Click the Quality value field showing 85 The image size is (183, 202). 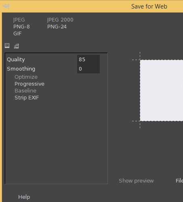click(x=88, y=60)
